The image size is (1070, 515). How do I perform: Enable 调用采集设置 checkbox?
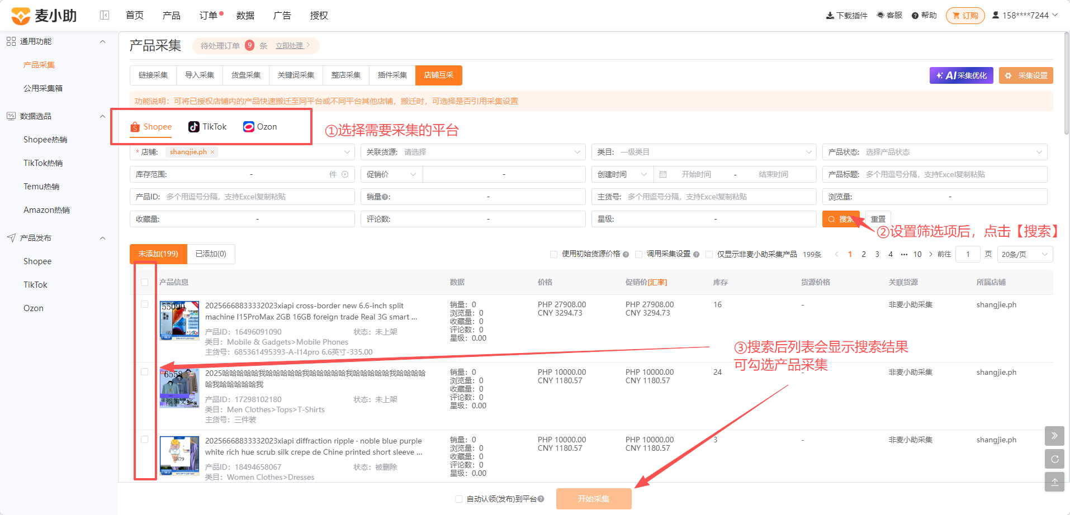click(x=638, y=254)
